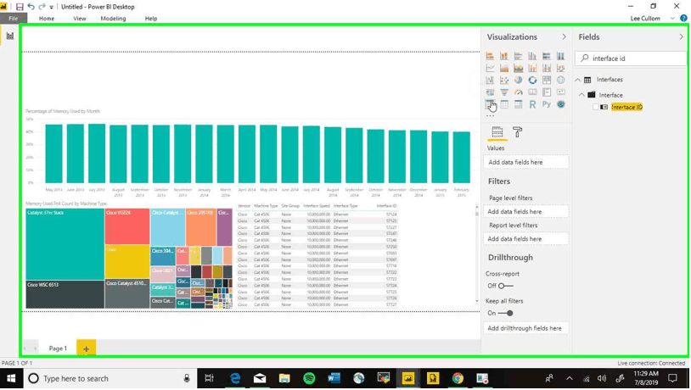Select the Ribbon chart visual
The height and width of the screenshot is (390, 691).
pyautogui.click(x=560, y=68)
